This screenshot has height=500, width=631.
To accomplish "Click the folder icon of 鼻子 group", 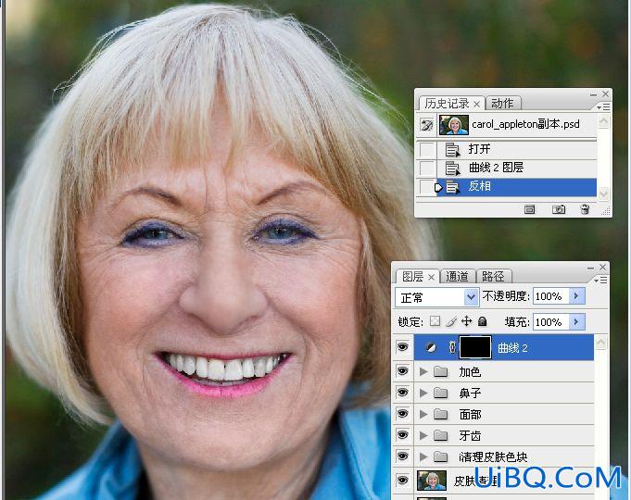I will coord(441,393).
